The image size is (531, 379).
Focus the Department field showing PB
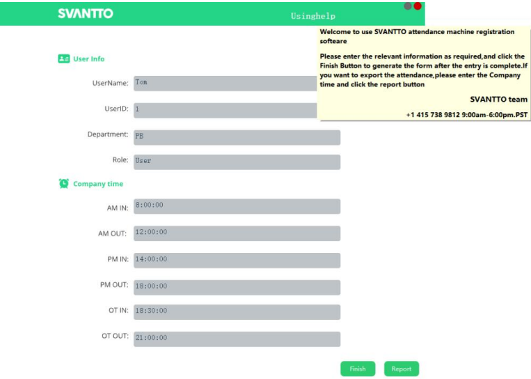237,137
